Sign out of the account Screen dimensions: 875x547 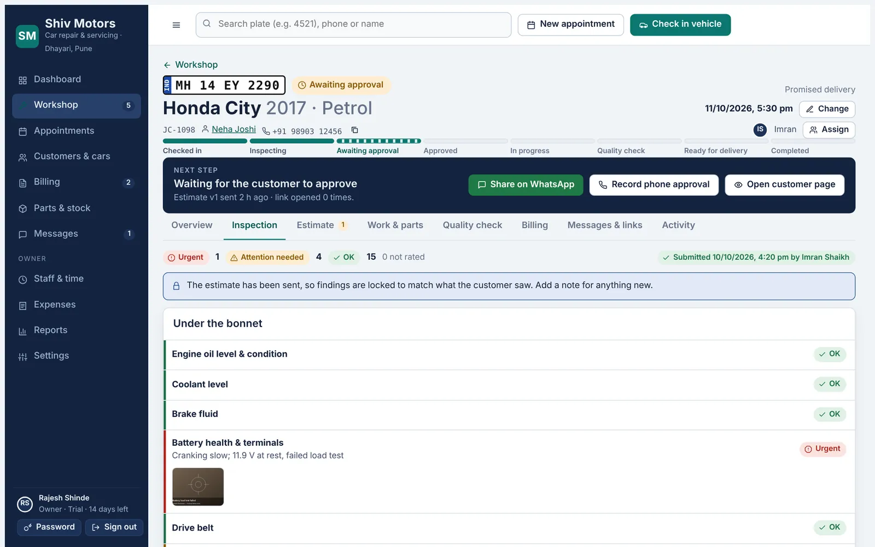114,527
